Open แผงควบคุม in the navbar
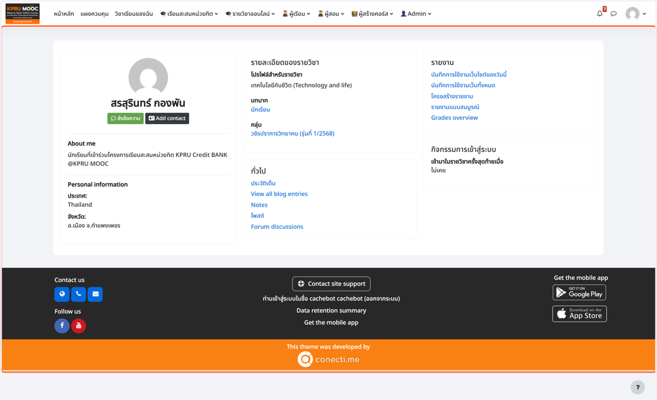The height and width of the screenshot is (400, 657). pos(94,14)
